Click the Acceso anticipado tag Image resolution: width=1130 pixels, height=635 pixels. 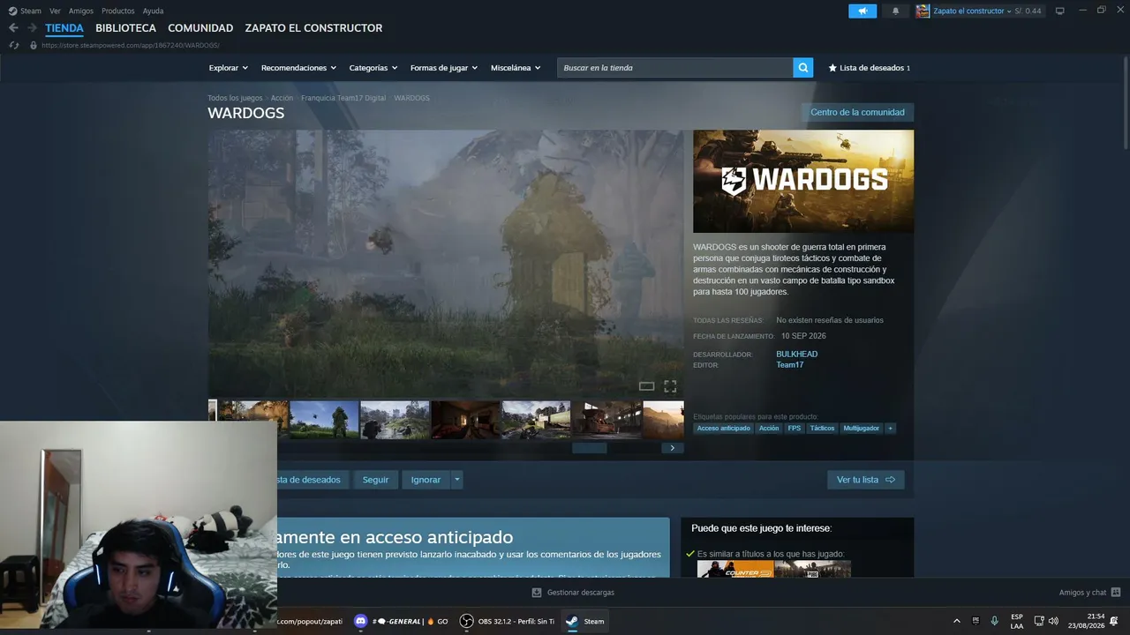(723, 429)
